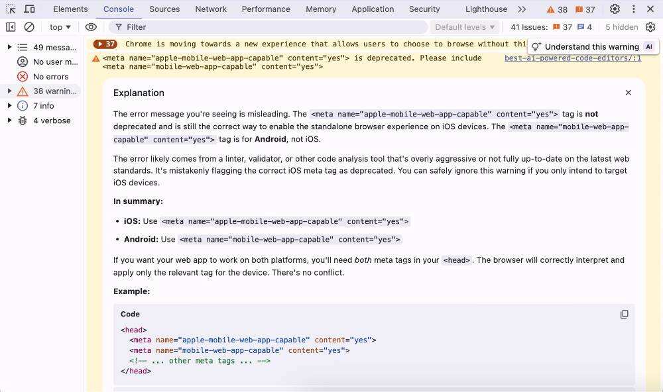This screenshot has height=392, width=663.
Task: Open DevTools main settings gear
Action: click(x=615, y=9)
